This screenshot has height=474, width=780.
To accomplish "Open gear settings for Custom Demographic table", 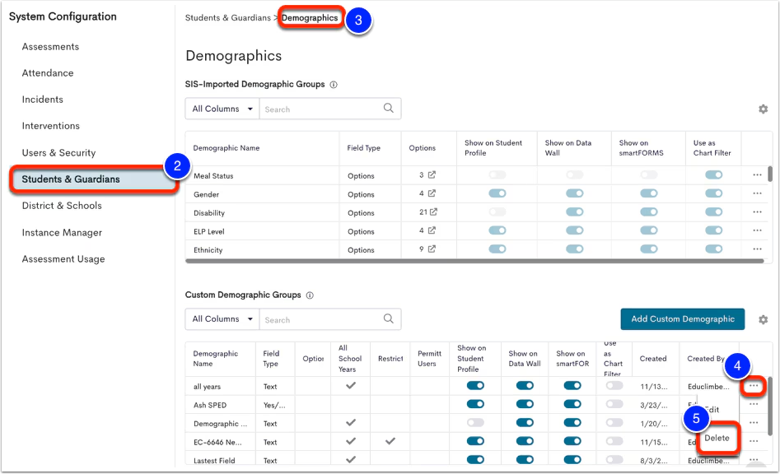I will coord(763,319).
